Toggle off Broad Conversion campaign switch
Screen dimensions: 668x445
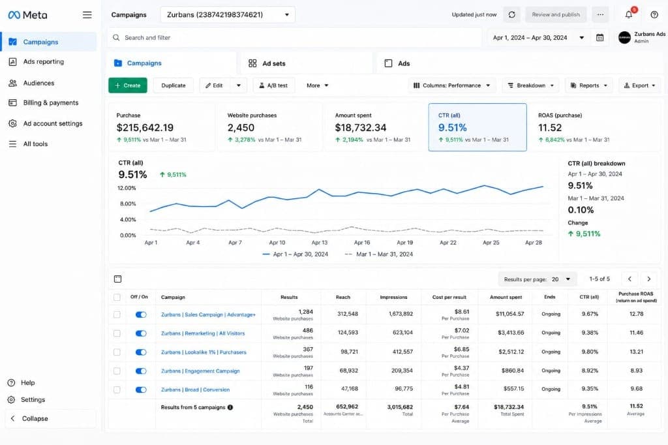point(141,390)
